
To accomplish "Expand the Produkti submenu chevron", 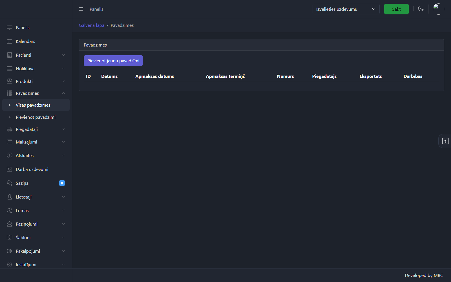I will tap(63, 81).
